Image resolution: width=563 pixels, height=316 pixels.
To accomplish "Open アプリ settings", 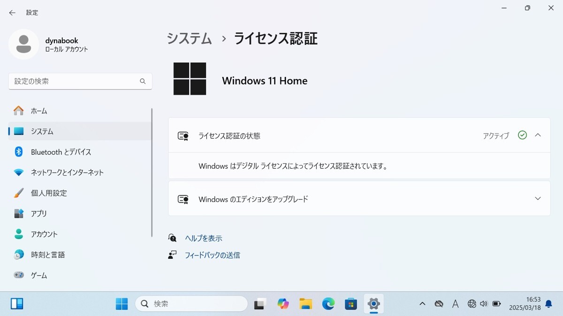I will click(80, 213).
